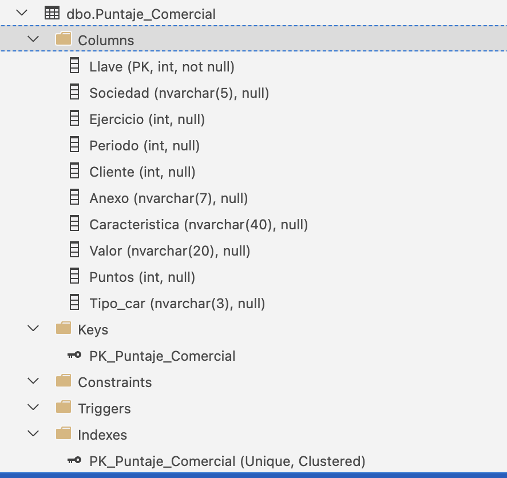Viewport: 507px width, 478px height.
Task: Collapse the dbo.Puntaje_Comercial table node
Action: (22, 13)
